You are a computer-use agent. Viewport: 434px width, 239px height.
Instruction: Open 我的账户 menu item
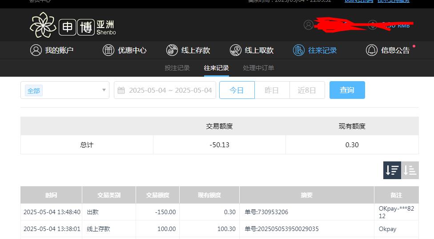(52, 50)
